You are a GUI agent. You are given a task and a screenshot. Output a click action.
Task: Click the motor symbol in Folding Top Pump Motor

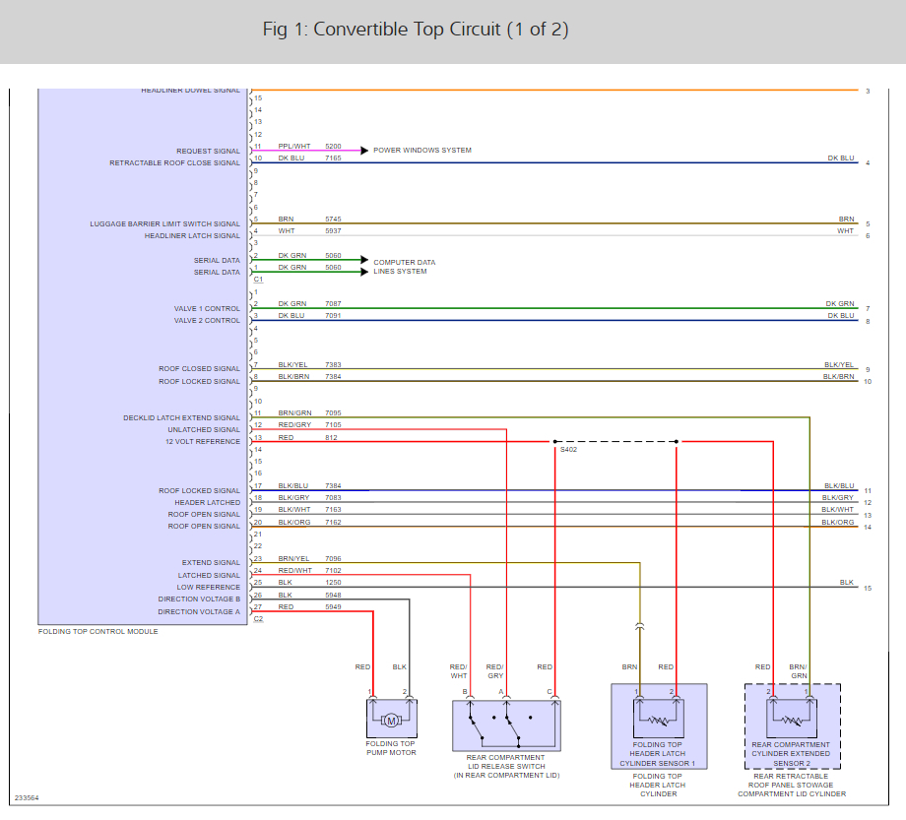tap(391, 721)
